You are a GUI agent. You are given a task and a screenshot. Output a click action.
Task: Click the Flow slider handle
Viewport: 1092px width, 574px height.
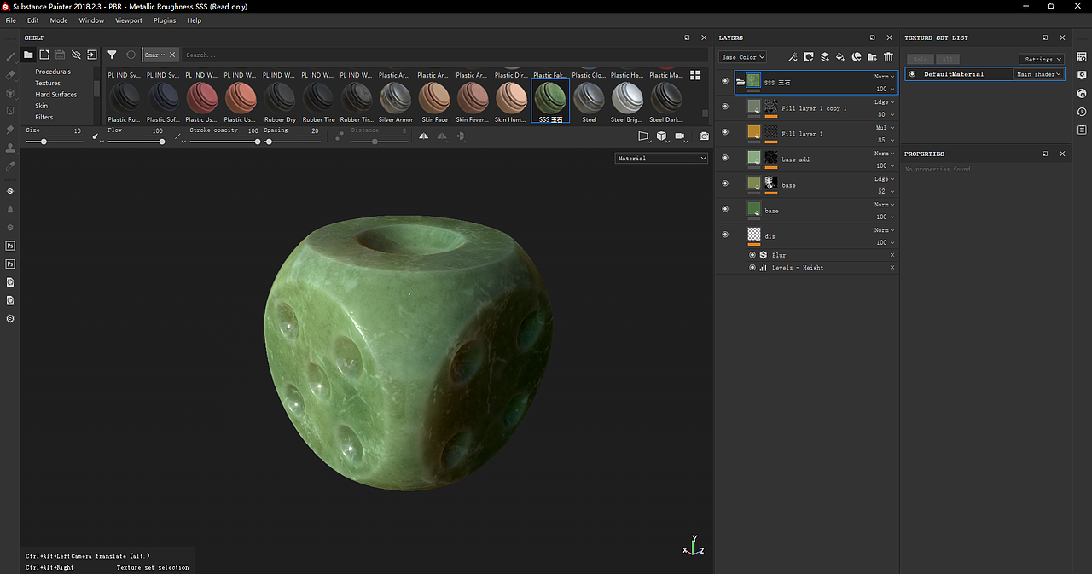tap(161, 142)
